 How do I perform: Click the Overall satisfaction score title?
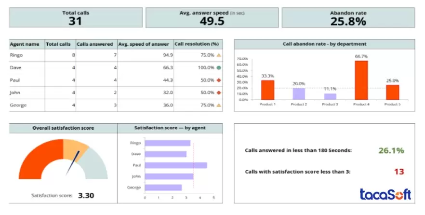(63, 128)
